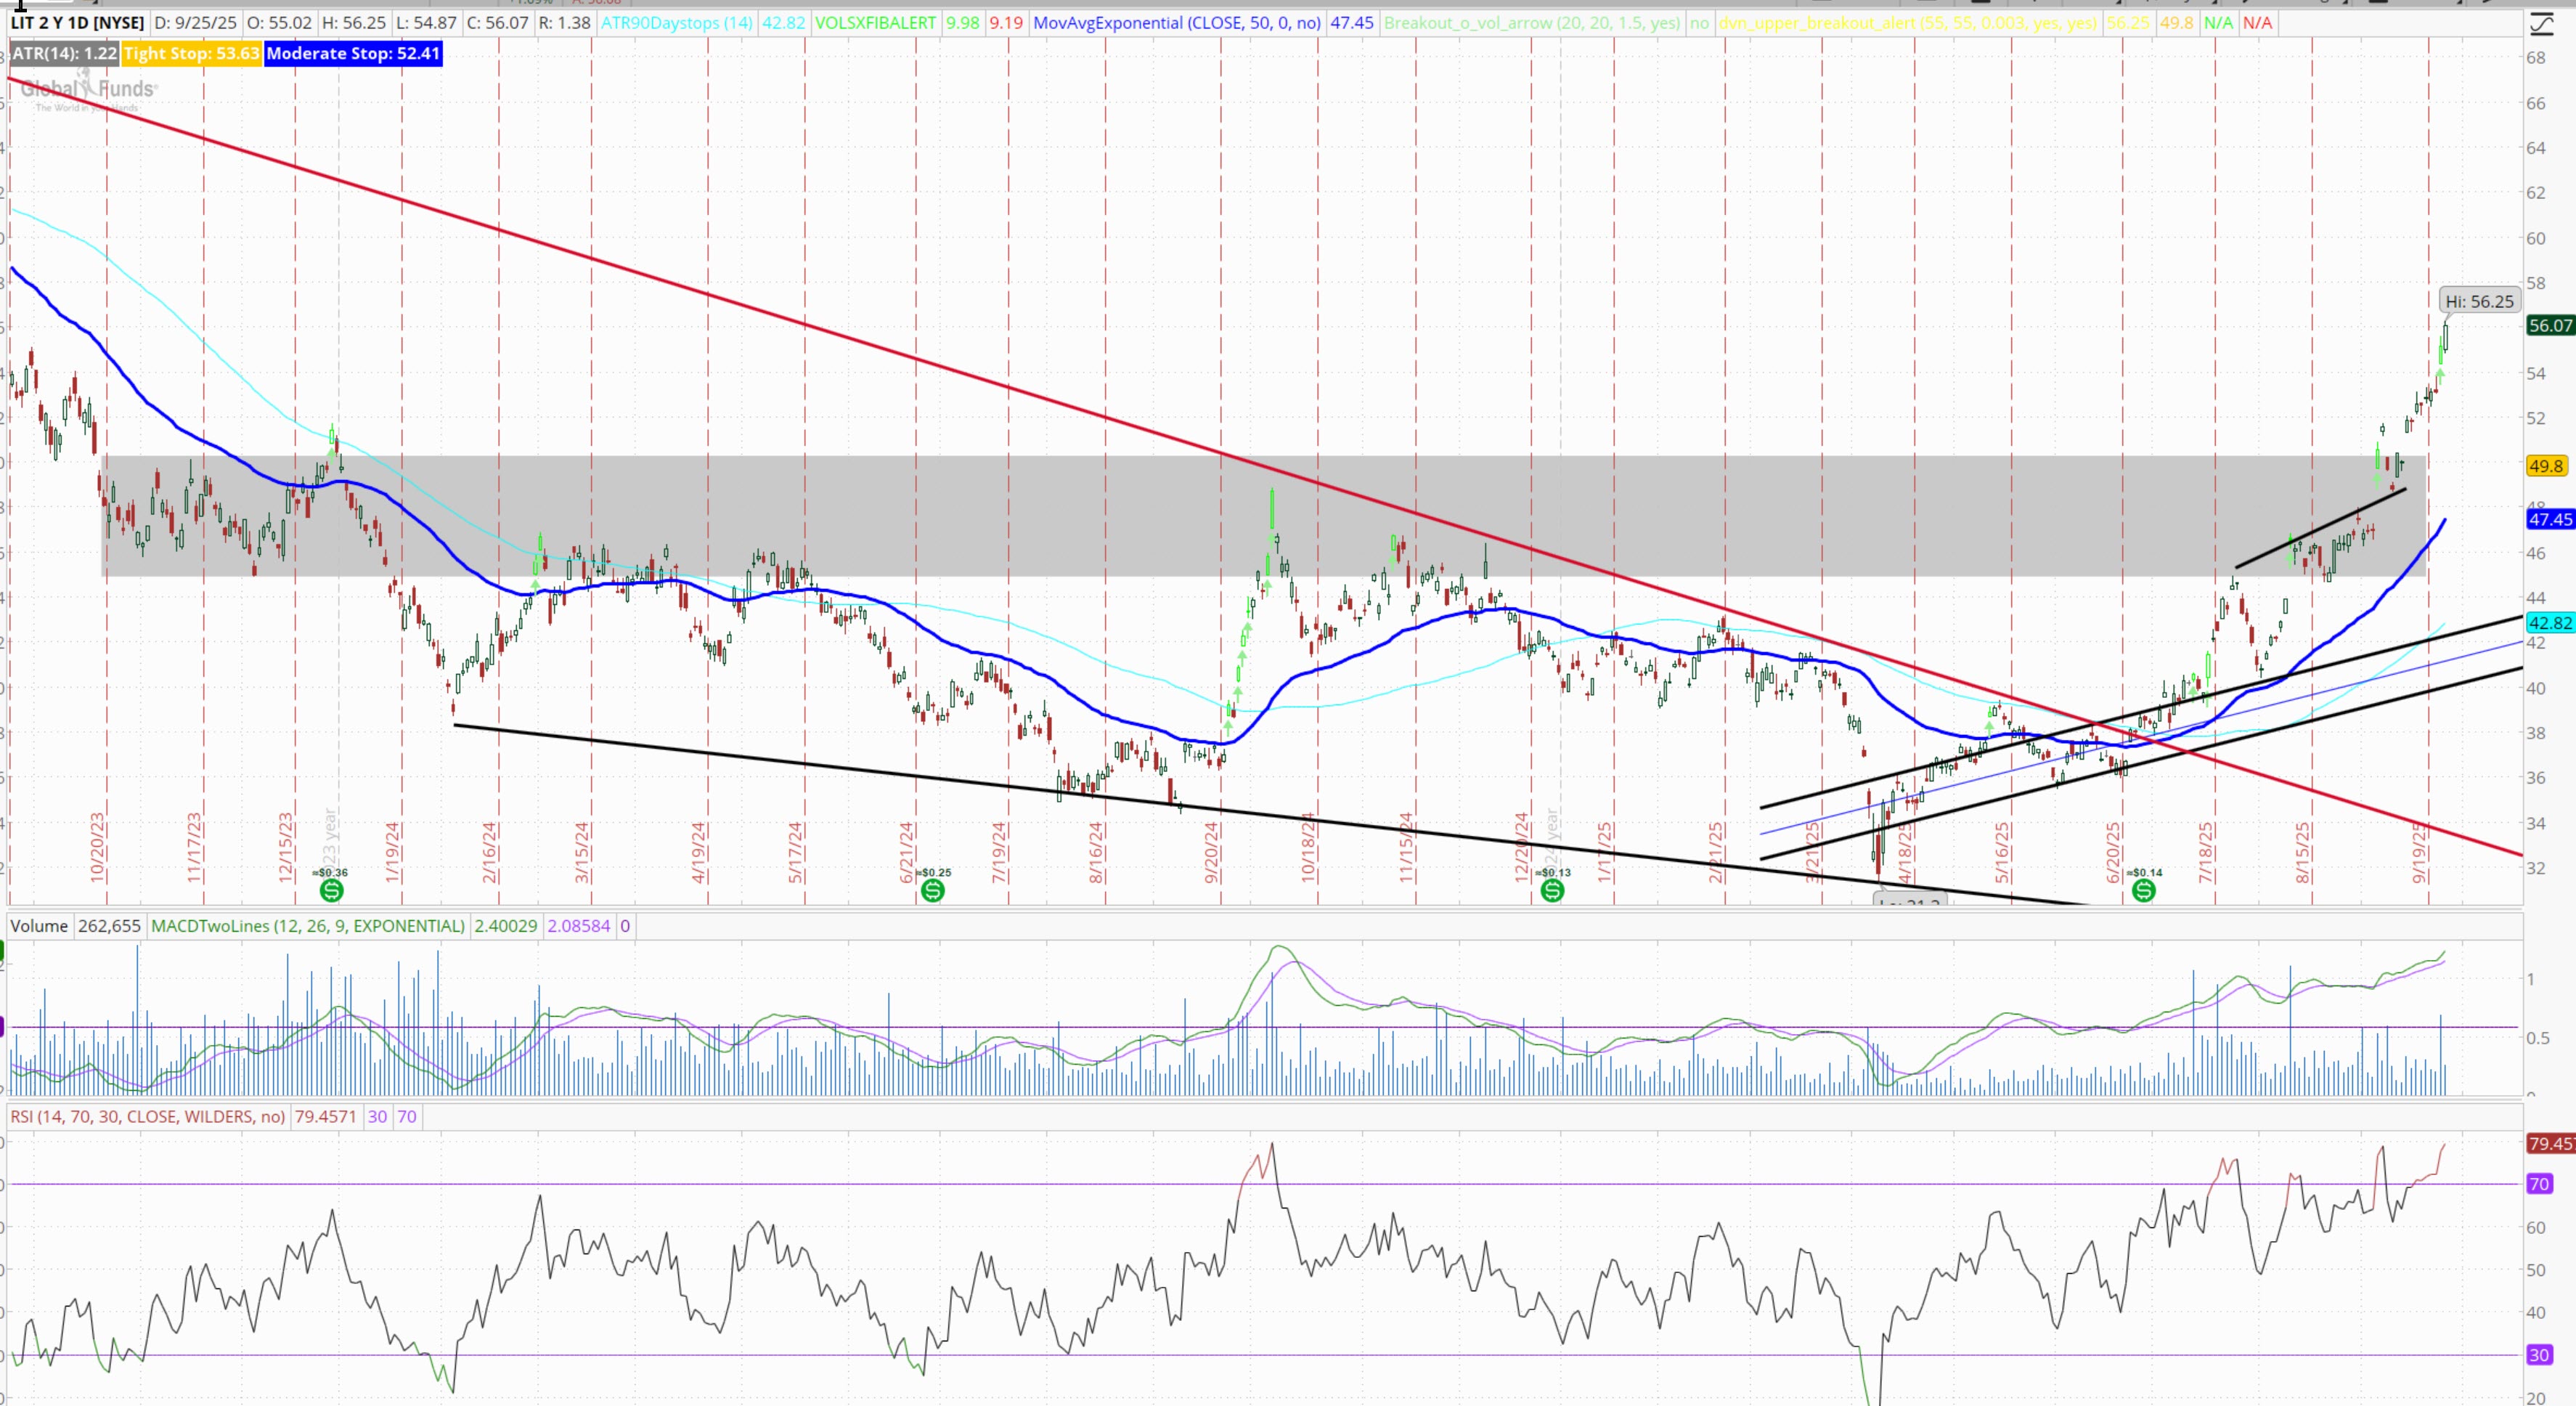Click the Volume label in the lower study

point(39,926)
